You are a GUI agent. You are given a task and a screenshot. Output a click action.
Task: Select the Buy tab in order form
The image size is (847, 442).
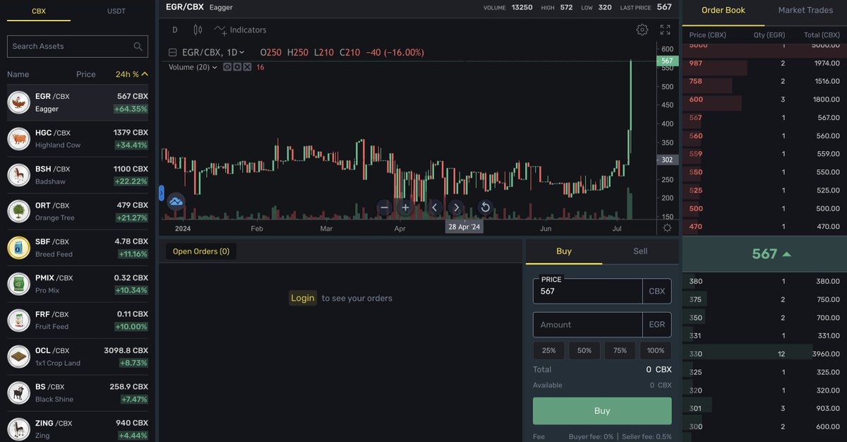point(564,251)
